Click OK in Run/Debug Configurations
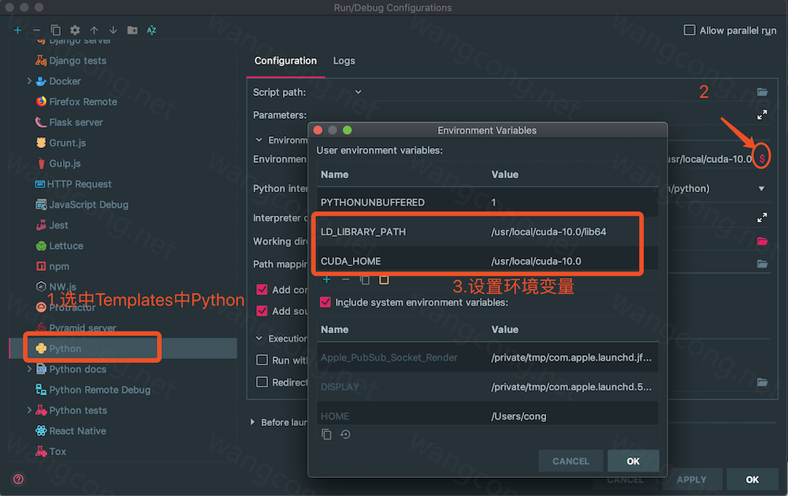 753,479
